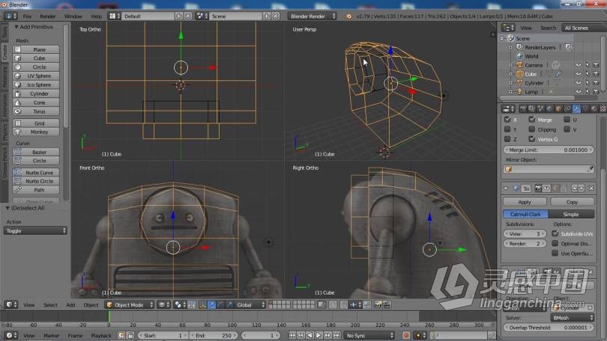
Task: Collapse the Subsurf modifier panel triangle
Action: 507,188
